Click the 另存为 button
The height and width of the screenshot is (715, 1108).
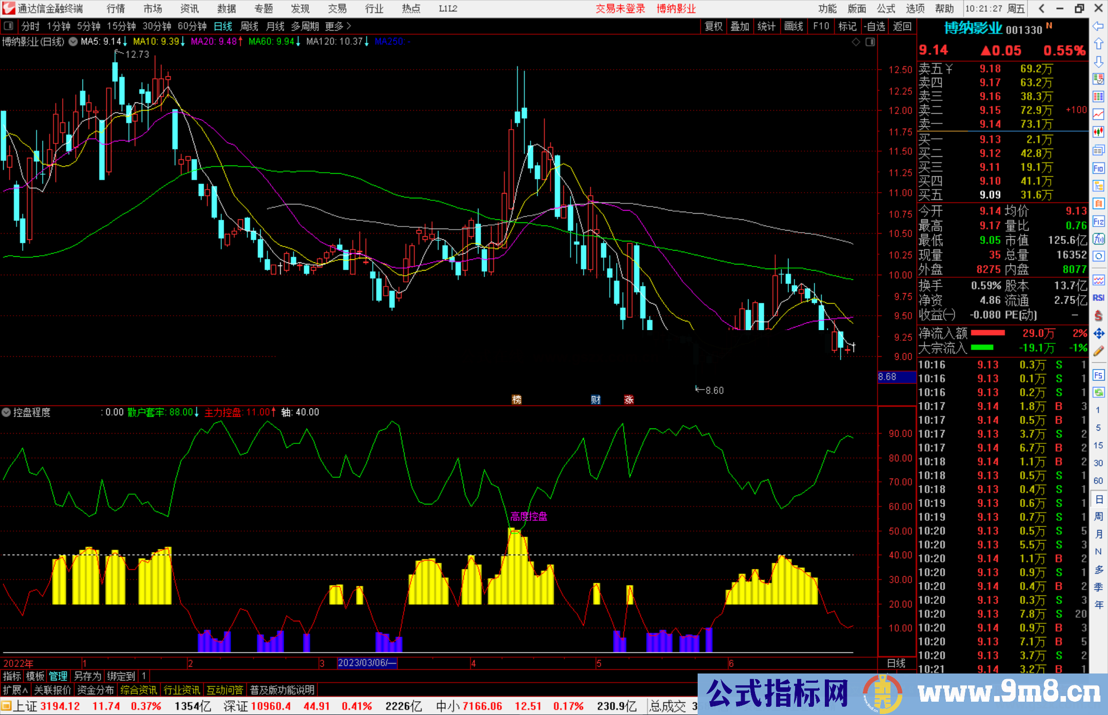(x=88, y=676)
